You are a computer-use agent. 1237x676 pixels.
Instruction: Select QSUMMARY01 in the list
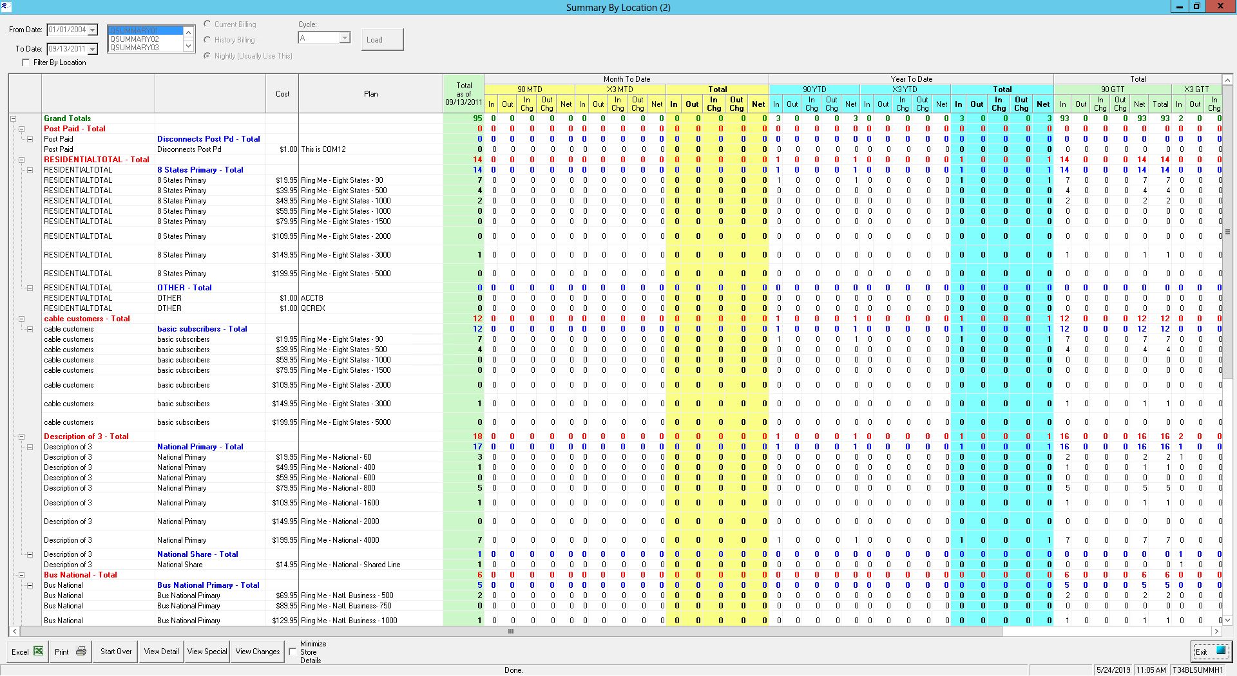click(x=146, y=31)
